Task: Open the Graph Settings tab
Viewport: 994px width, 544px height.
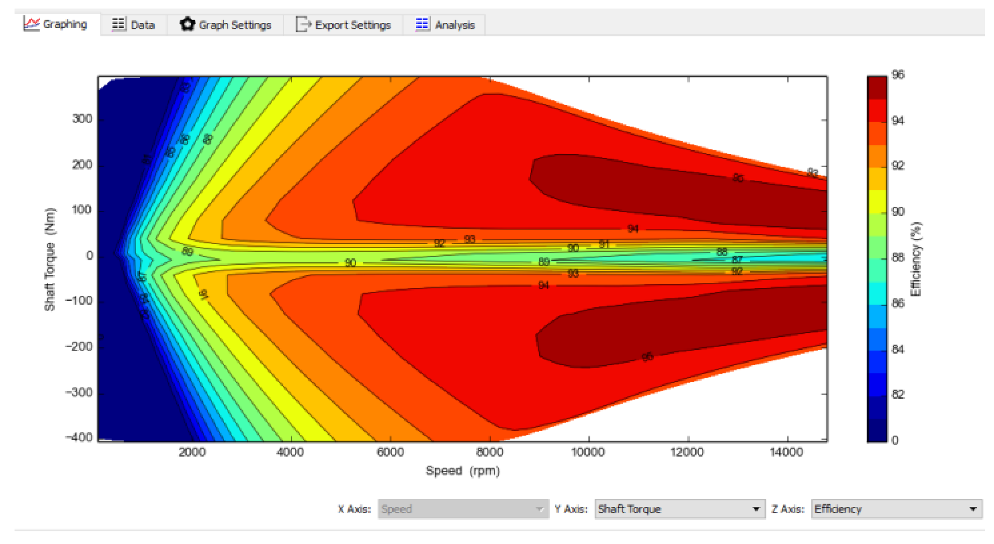Action: tap(235, 25)
